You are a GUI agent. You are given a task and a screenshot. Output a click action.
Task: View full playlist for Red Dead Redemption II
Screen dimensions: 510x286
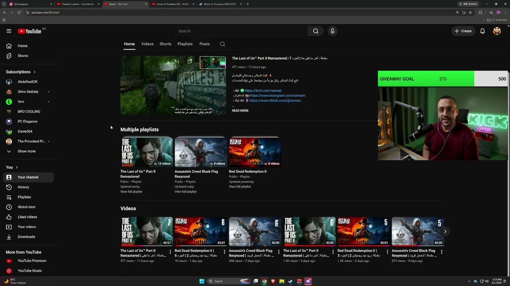pos(240,187)
